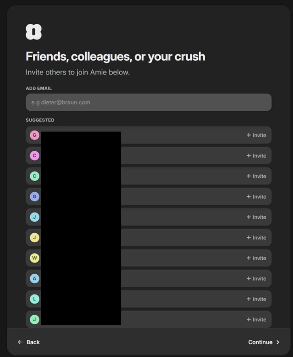This screenshot has width=293, height=357.
Task: Click the light-blue J avatar icon
Action: pos(35,217)
